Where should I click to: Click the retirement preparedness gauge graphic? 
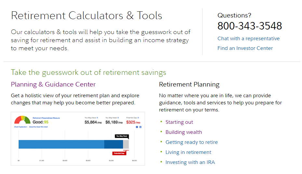coord(22,120)
